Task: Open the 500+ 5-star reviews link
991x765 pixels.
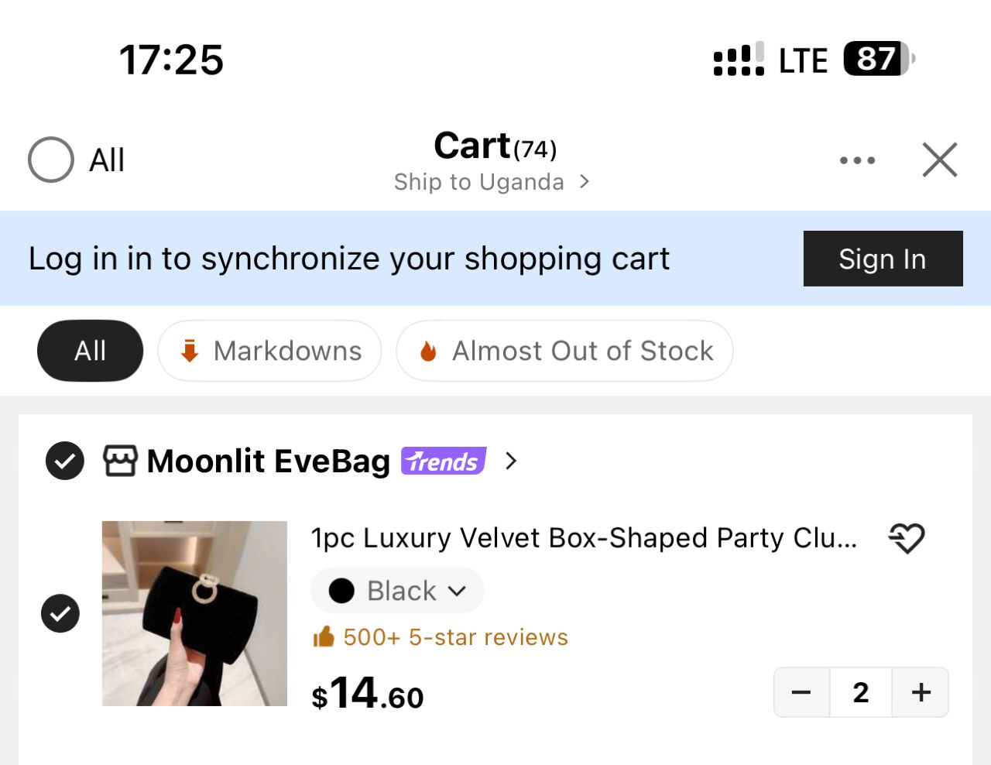Action: 456,636
